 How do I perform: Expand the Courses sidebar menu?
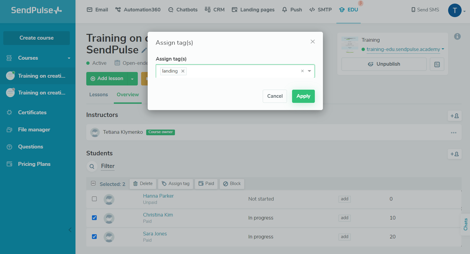click(x=38, y=58)
